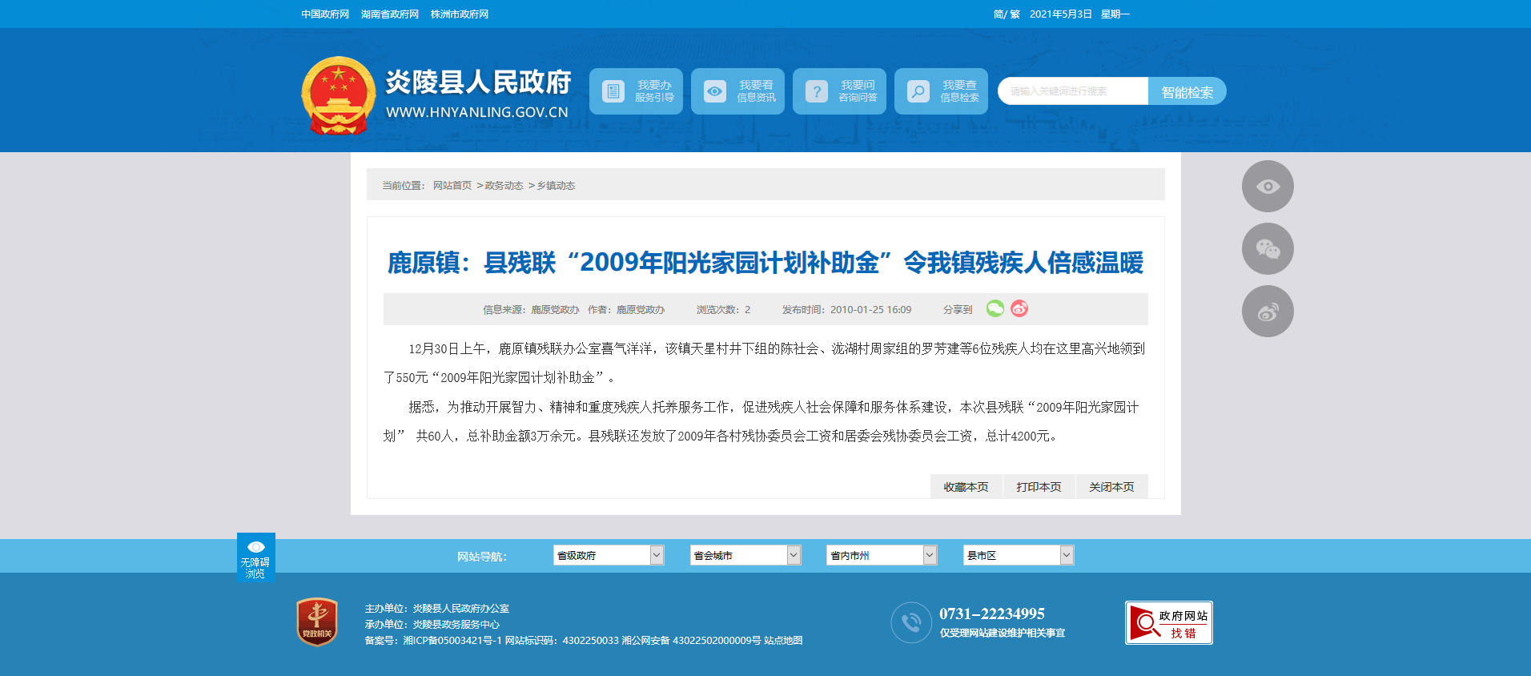Click gray Weibo circle on right sidebar
This screenshot has width=1531, height=676.
pyautogui.click(x=1267, y=312)
